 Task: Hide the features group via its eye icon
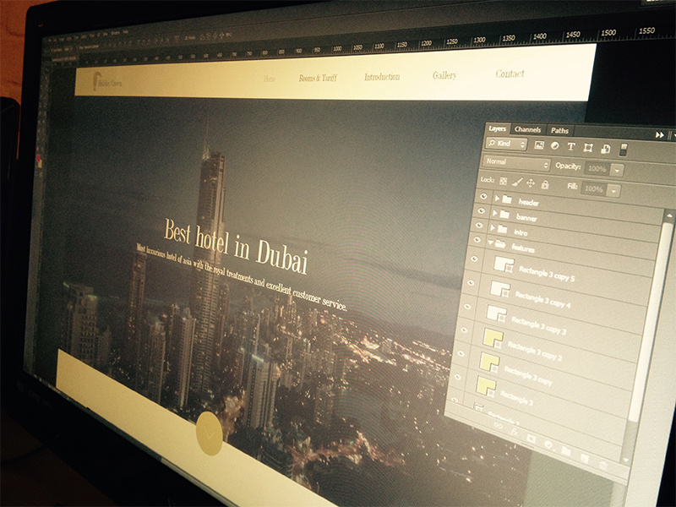477,240
